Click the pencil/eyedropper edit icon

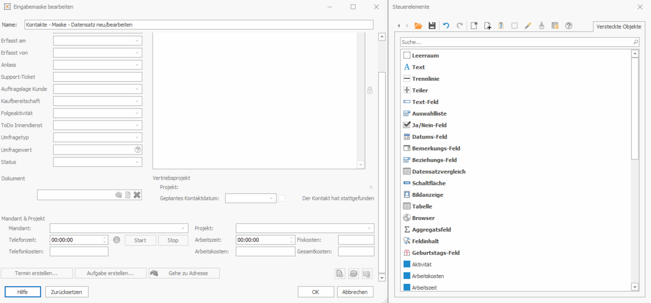528,26
